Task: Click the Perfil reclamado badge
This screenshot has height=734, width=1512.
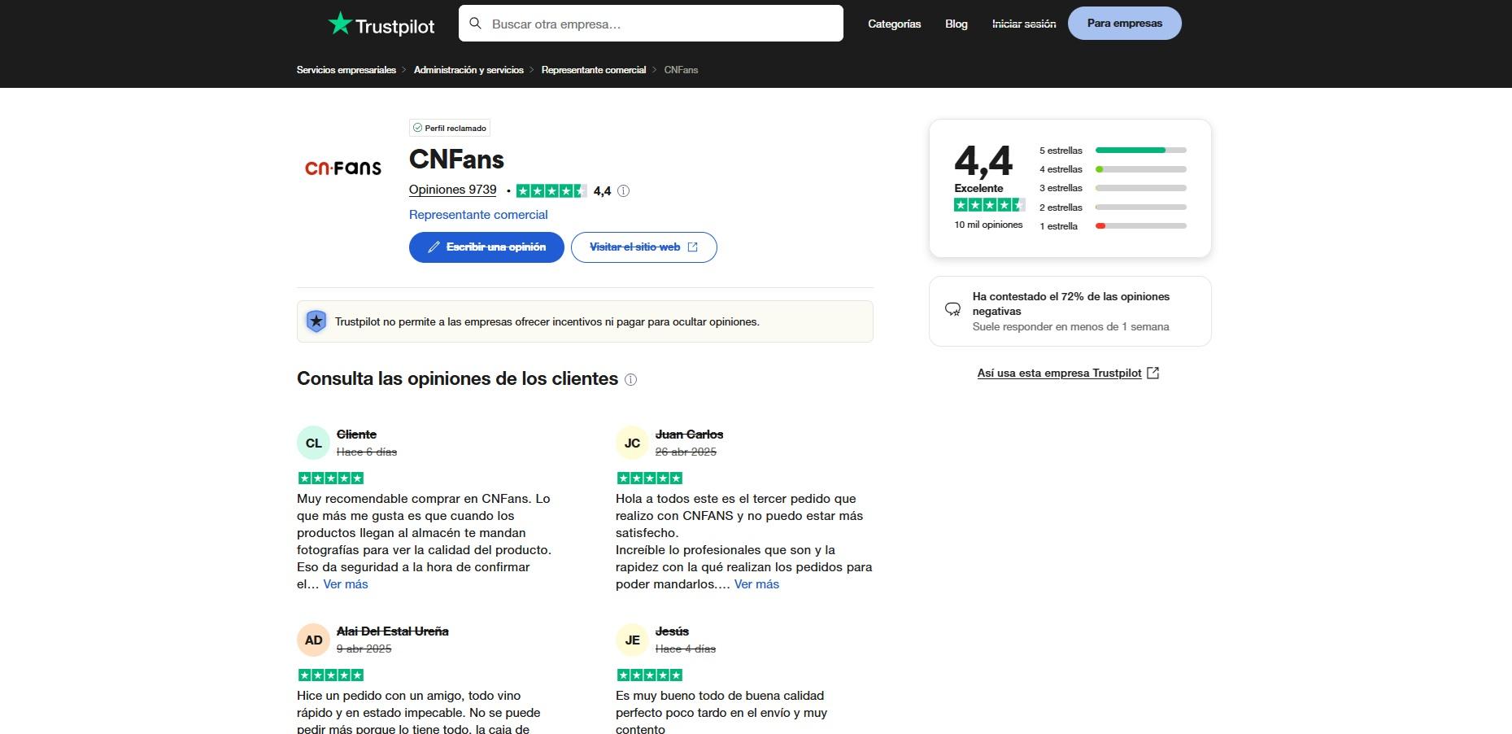Action: pyautogui.click(x=450, y=128)
